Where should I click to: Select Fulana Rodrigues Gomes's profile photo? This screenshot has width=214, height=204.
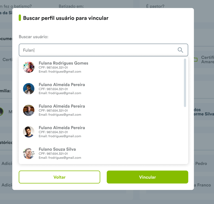point(29,67)
